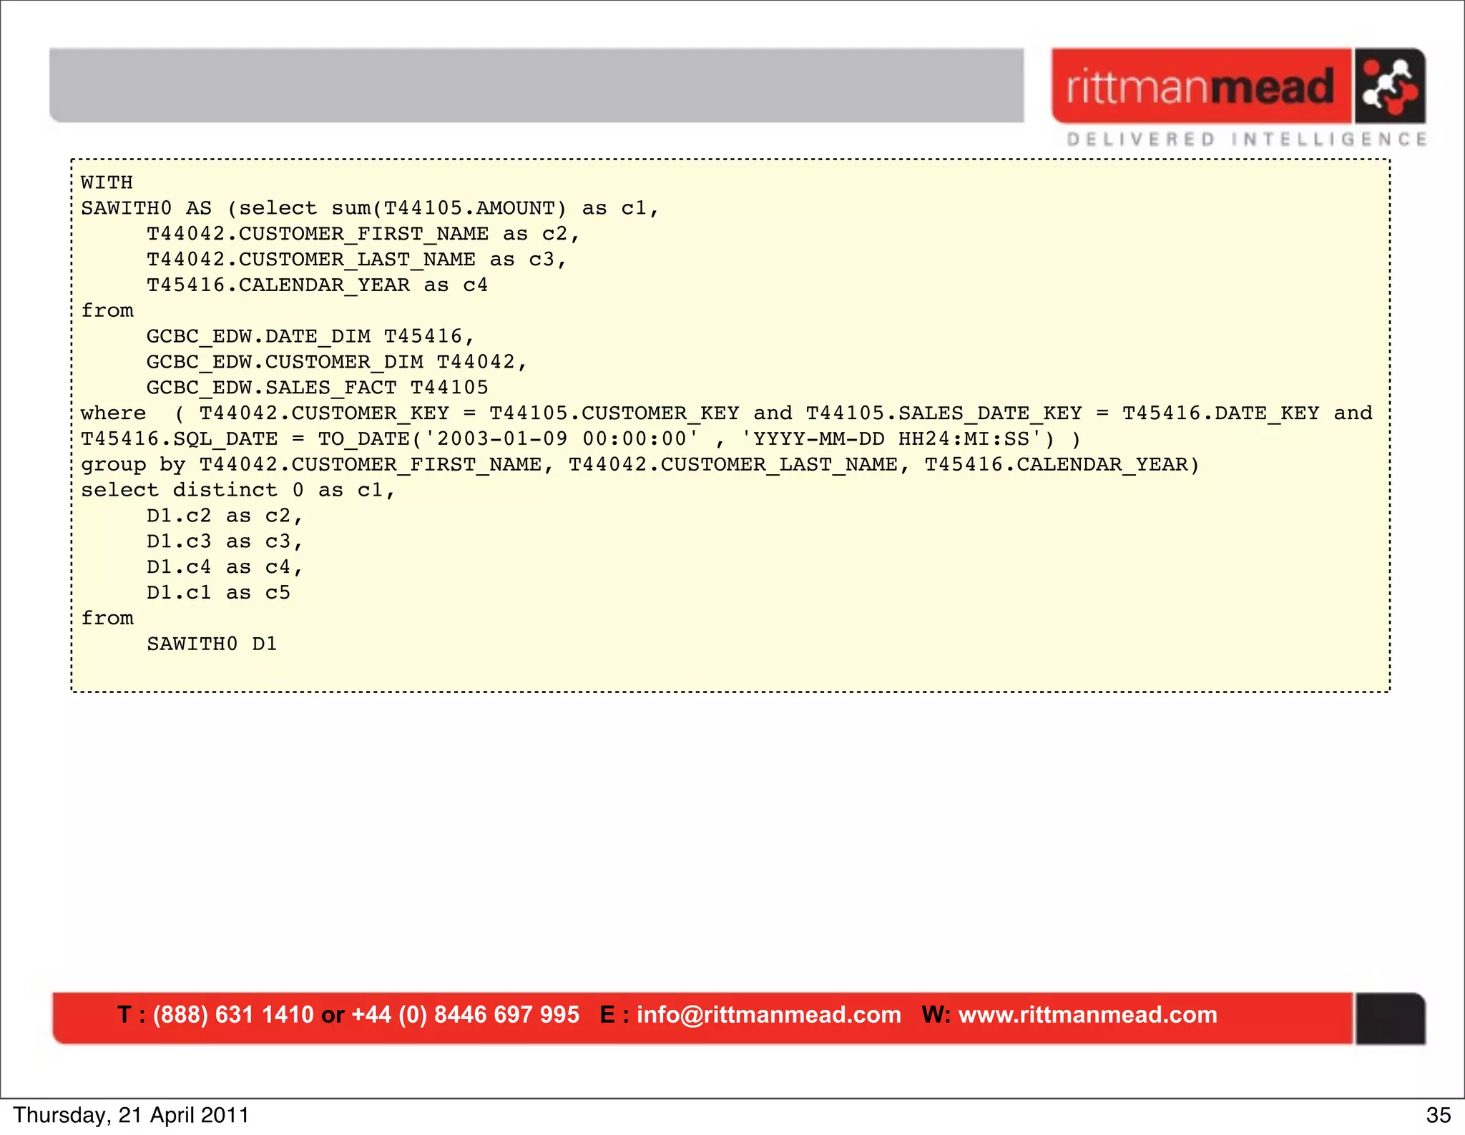Click the D1.c3 as c3 line
This screenshot has height=1135, width=1465.
[225, 541]
